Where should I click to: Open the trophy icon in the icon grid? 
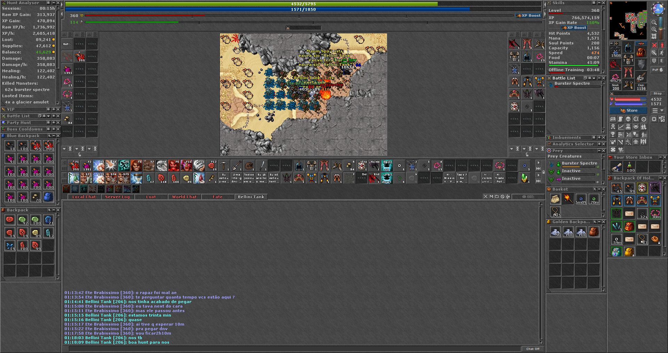613,134
